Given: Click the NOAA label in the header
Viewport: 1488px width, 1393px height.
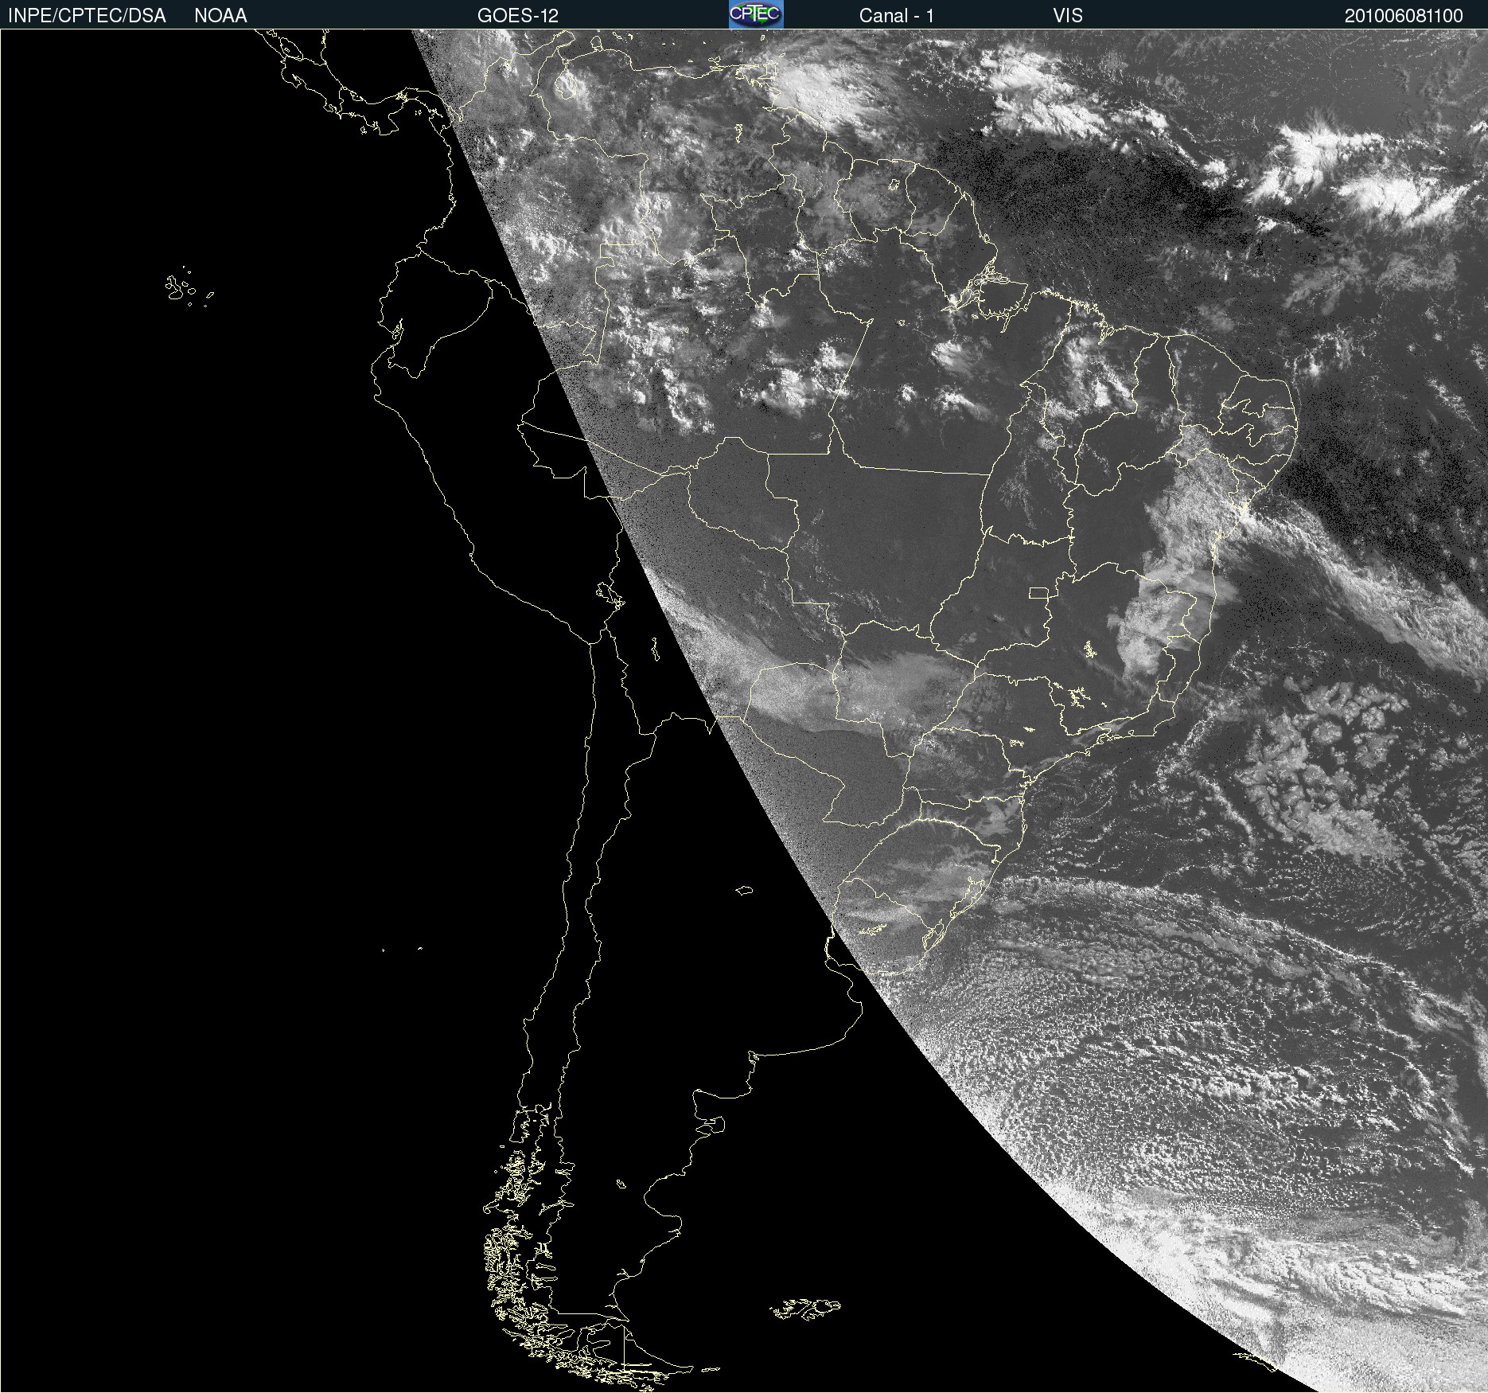Looking at the screenshot, I should tap(220, 16).
